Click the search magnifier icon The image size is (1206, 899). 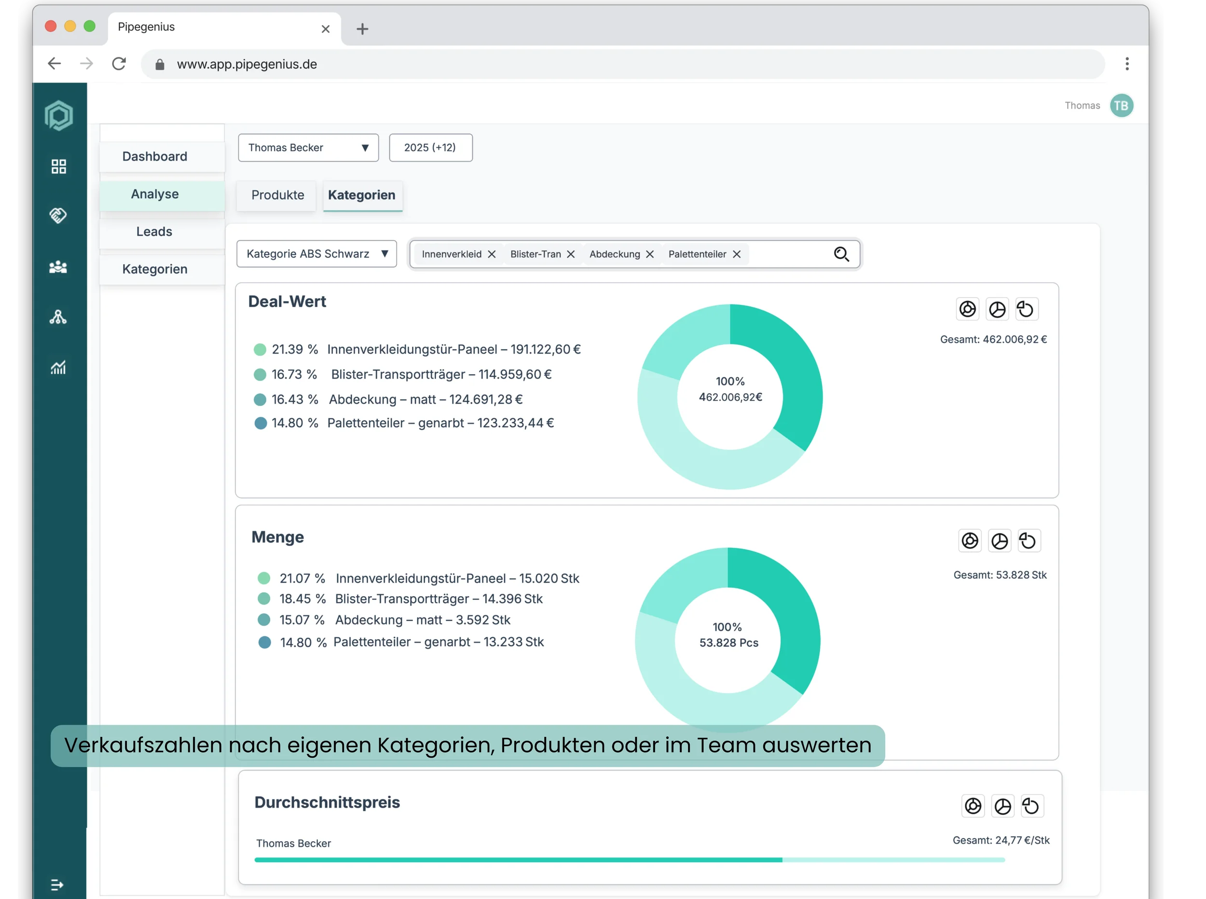(x=841, y=254)
